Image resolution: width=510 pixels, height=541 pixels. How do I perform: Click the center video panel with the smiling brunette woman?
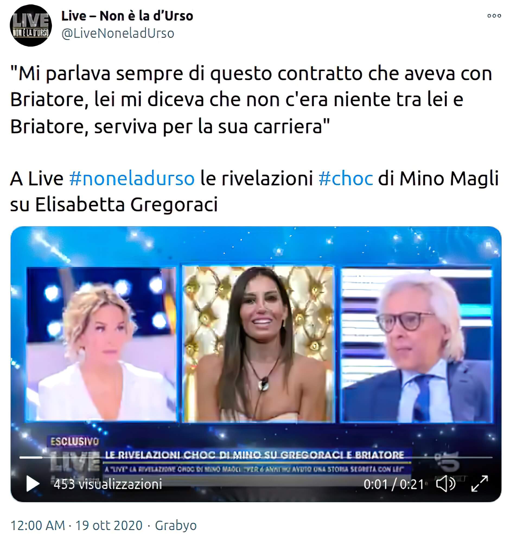pyautogui.click(x=258, y=344)
